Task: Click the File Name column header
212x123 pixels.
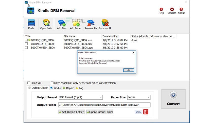Action: coord(69,36)
